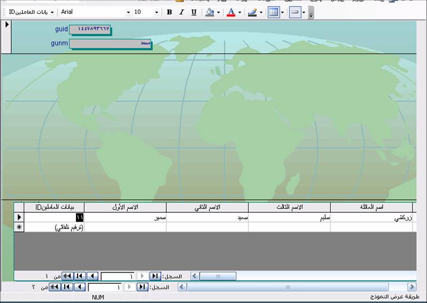Create new record in main form navigator
This screenshot has height=303, width=427.
click(x=55, y=286)
